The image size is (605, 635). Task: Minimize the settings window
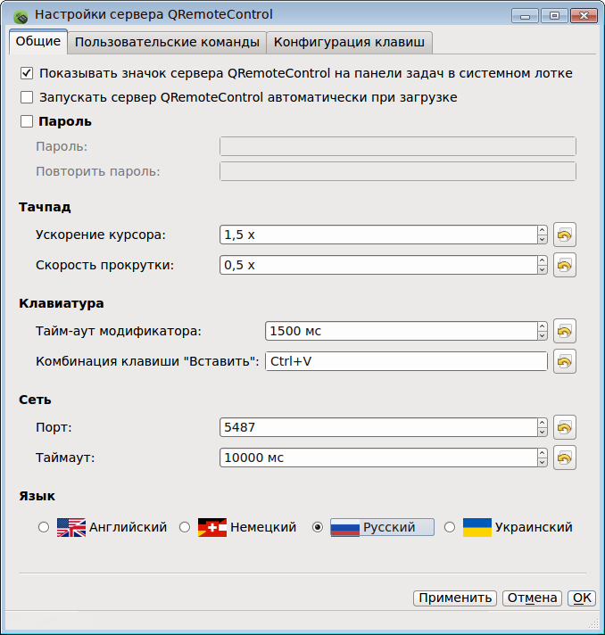click(x=526, y=16)
